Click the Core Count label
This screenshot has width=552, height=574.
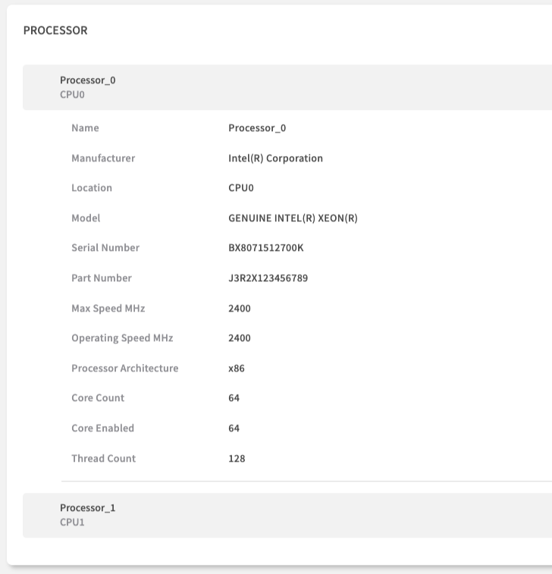click(98, 398)
